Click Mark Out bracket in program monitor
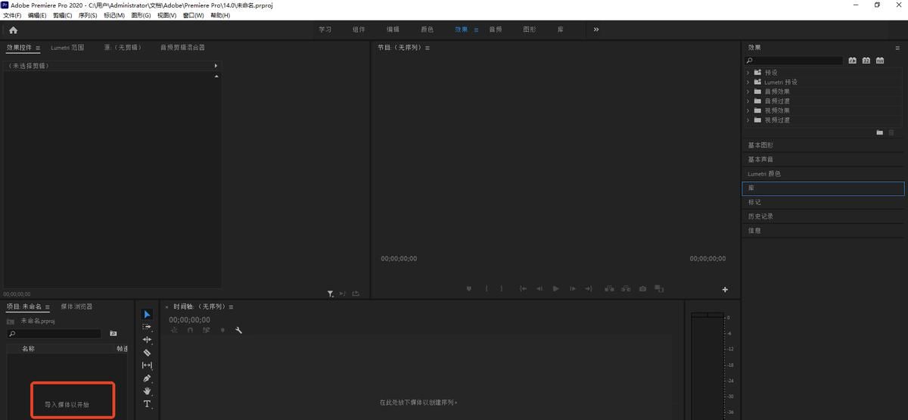The height and width of the screenshot is (420, 908). point(502,288)
